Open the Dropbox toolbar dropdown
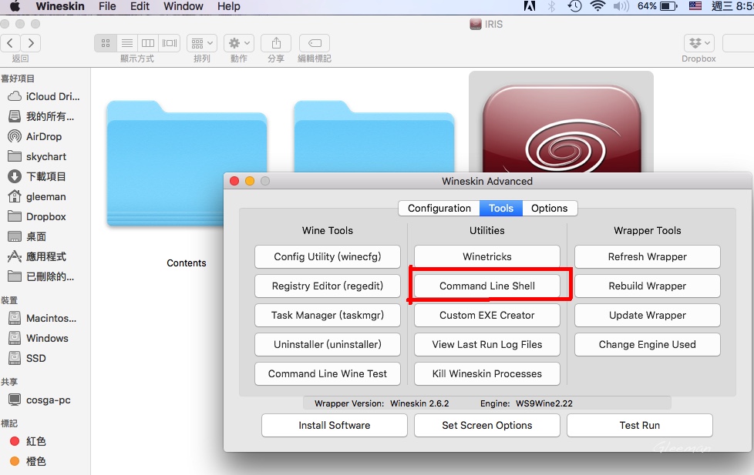Viewport: 754px width, 475px height. (698, 43)
